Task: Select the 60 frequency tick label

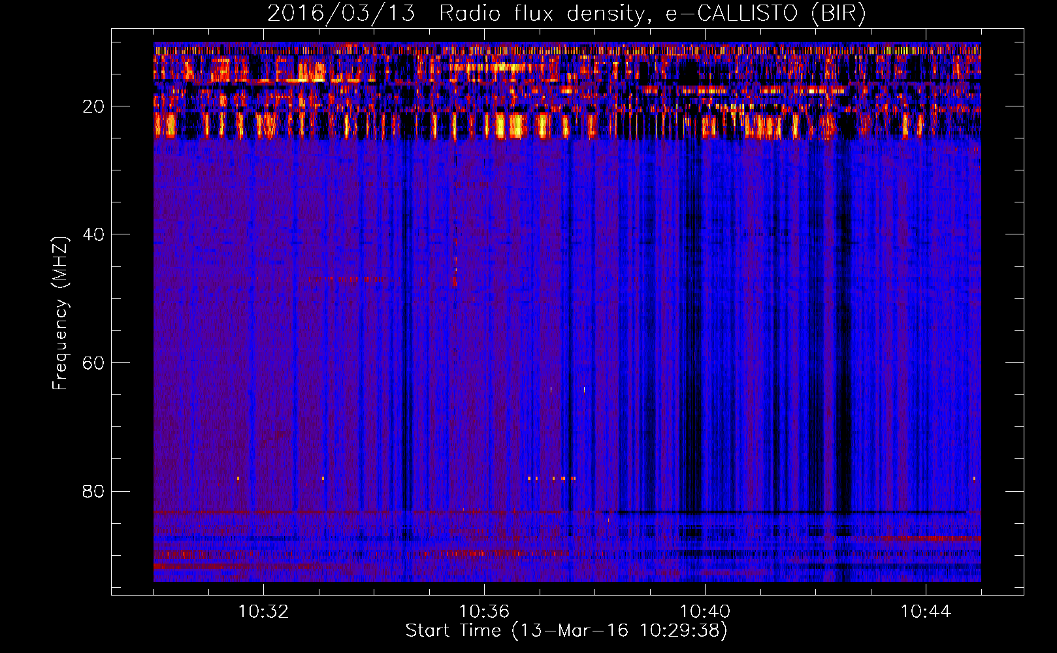Action: [93, 363]
